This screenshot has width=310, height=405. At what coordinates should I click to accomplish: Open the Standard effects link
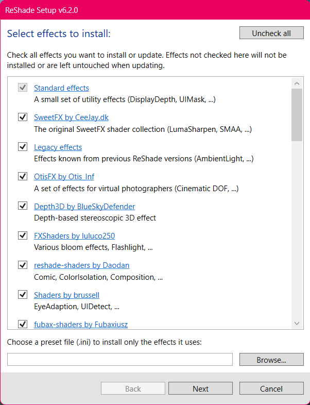61,88
